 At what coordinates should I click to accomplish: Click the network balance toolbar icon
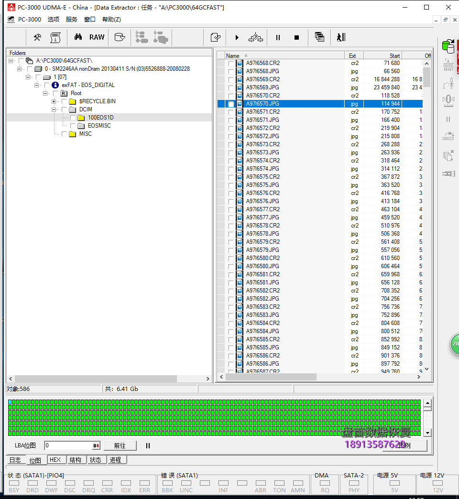point(256,38)
